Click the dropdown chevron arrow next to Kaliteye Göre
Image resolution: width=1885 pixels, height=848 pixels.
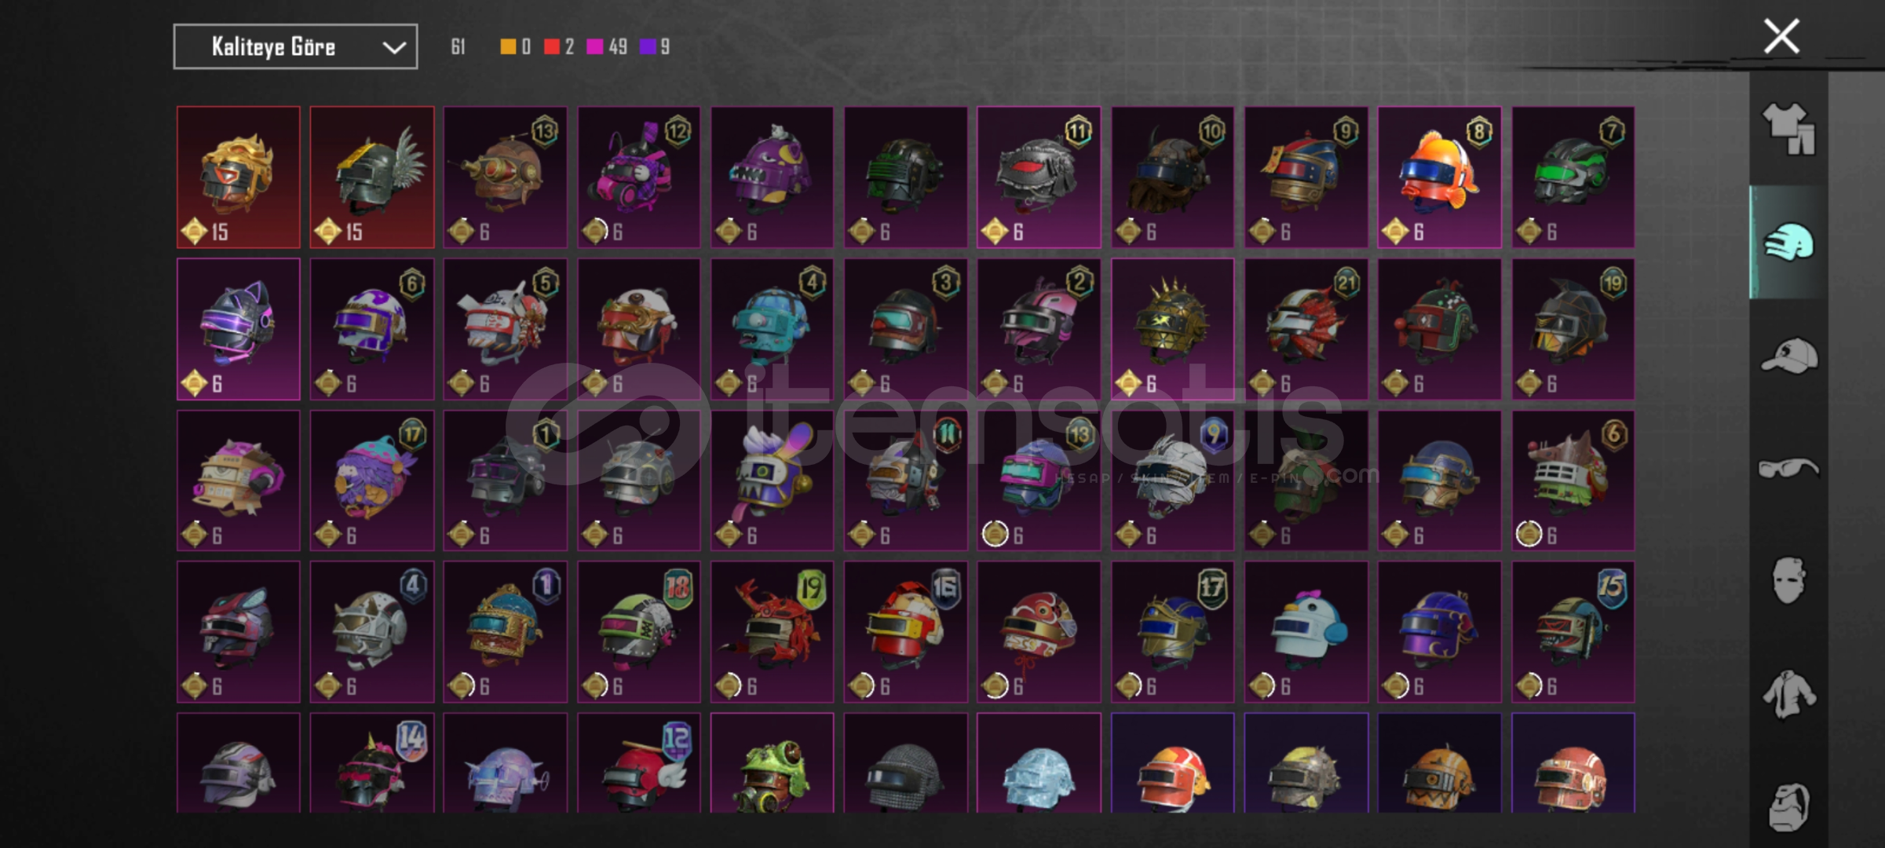coord(393,48)
